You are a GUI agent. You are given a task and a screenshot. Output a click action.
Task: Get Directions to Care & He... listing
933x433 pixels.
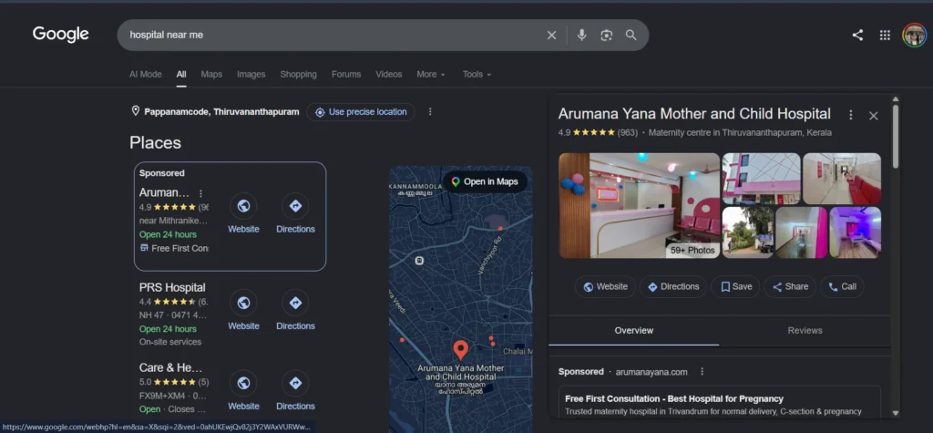click(x=295, y=391)
